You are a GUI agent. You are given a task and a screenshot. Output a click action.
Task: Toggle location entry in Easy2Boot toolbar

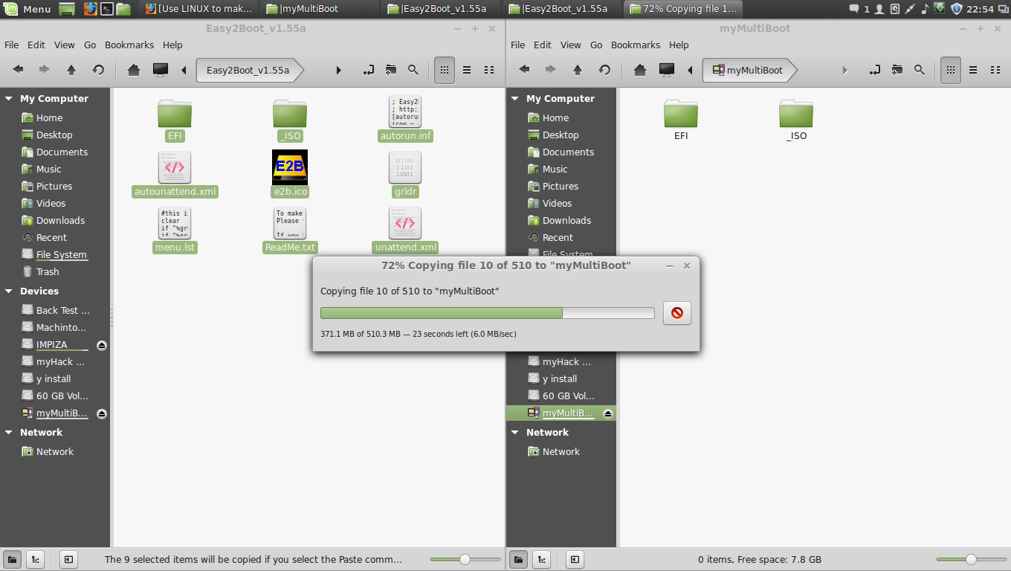tap(368, 70)
